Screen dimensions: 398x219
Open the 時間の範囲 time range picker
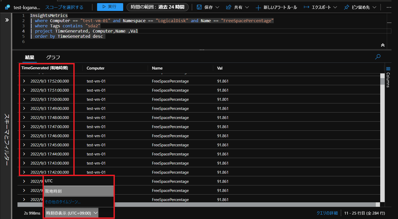click(157, 7)
